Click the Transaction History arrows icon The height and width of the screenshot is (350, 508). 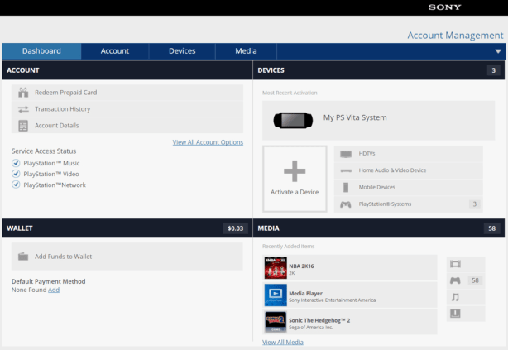click(23, 109)
